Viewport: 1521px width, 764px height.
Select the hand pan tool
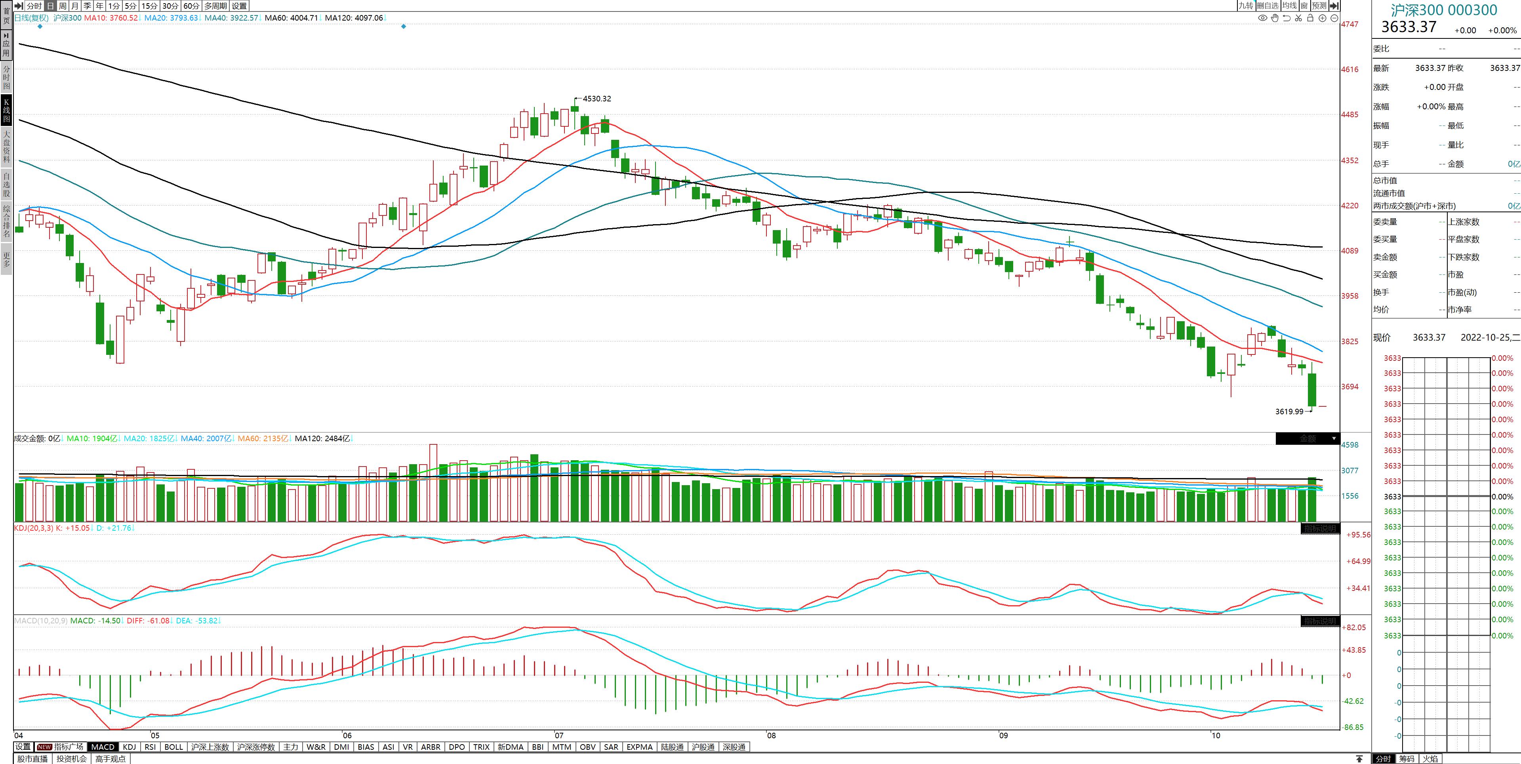(1275, 18)
